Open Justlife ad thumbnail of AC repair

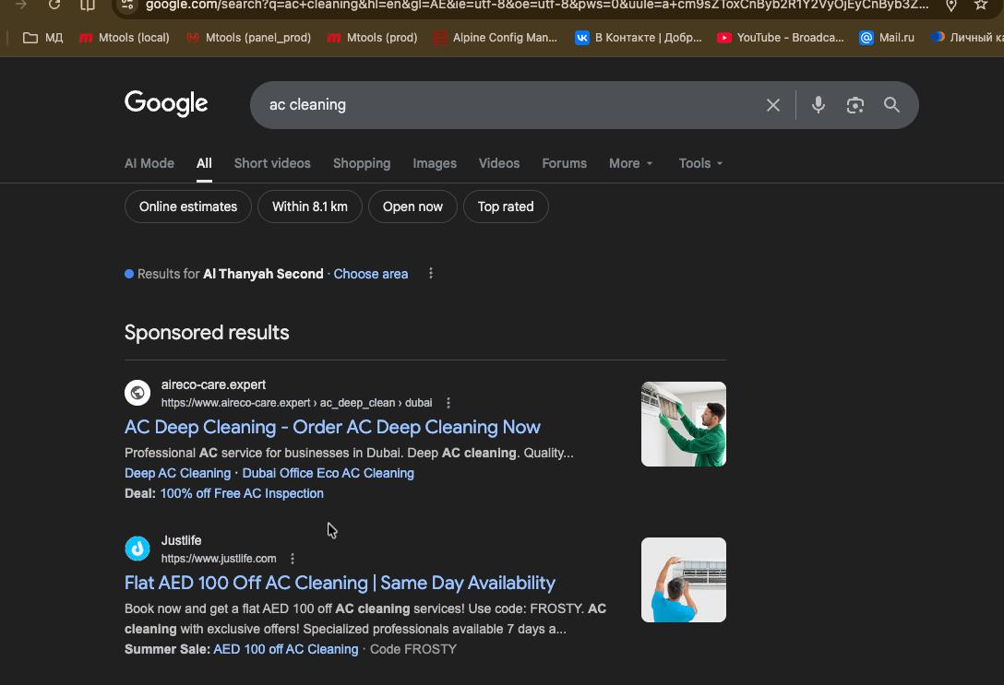tap(683, 580)
